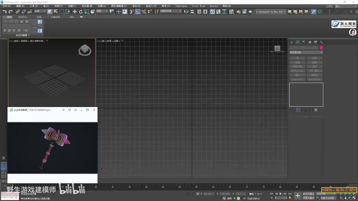
Task: Open the Select by Name list
Action: 56,12
